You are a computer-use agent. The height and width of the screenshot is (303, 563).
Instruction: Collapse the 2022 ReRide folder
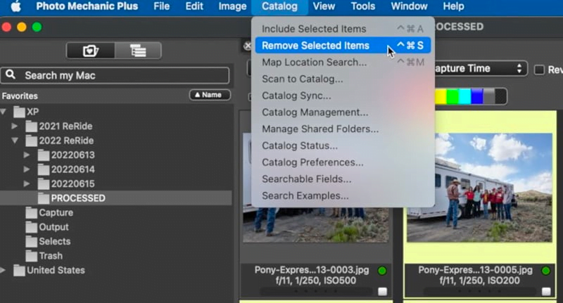15,141
